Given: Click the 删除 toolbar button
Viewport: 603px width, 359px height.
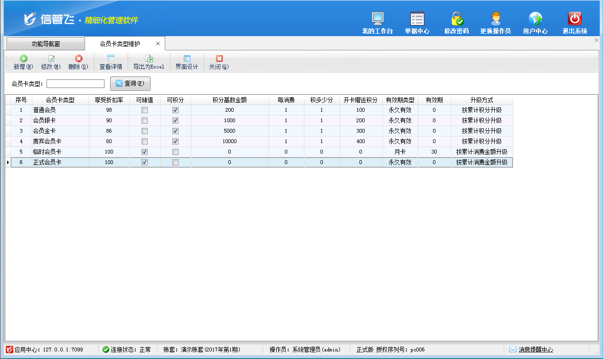Looking at the screenshot, I should click(x=78, y=62).
